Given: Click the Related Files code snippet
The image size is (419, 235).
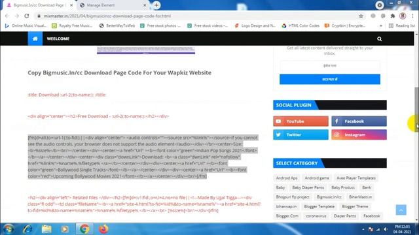Looking at the screenshot, I should (144, 204).
